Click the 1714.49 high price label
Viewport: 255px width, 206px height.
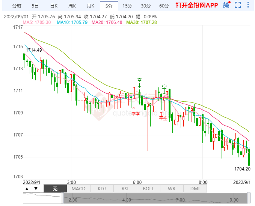point(34,50)
